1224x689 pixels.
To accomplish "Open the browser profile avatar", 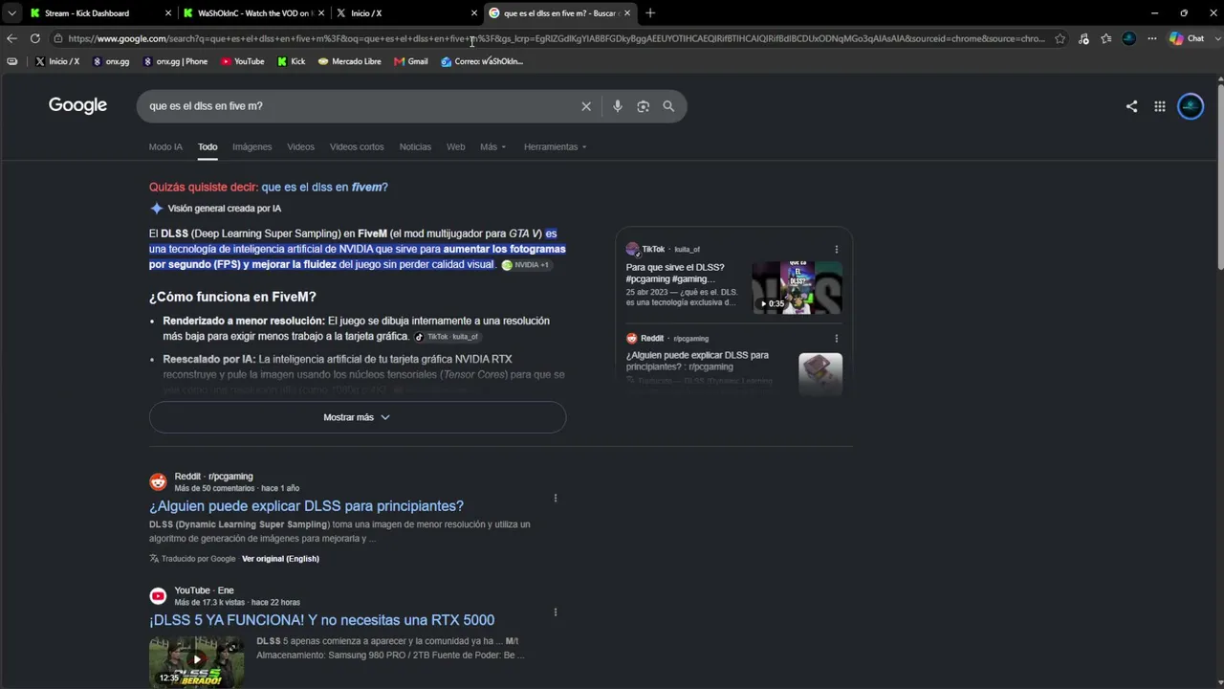I will (1129, 38).
